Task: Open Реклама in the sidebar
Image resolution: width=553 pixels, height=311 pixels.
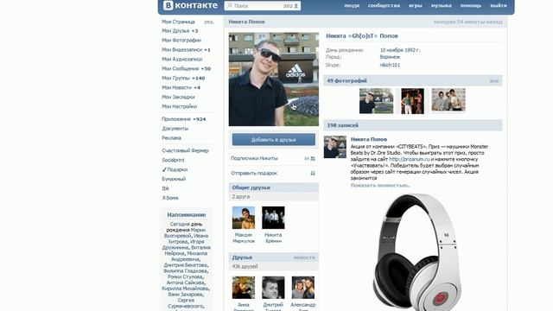Action: [x=171, y=138]
